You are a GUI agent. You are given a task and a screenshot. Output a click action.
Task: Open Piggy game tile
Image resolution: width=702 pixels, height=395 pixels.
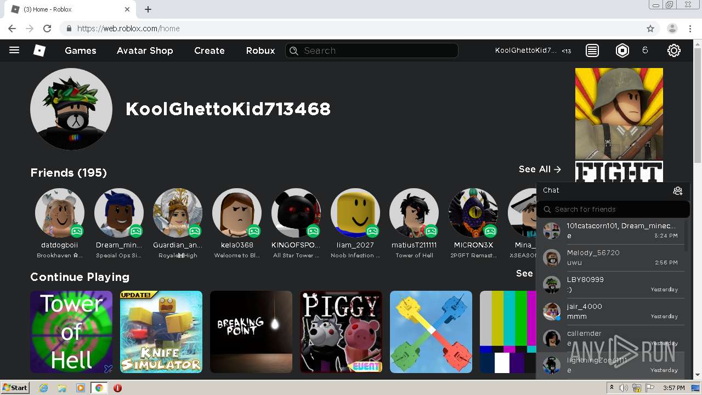click(x=341, y=332)
